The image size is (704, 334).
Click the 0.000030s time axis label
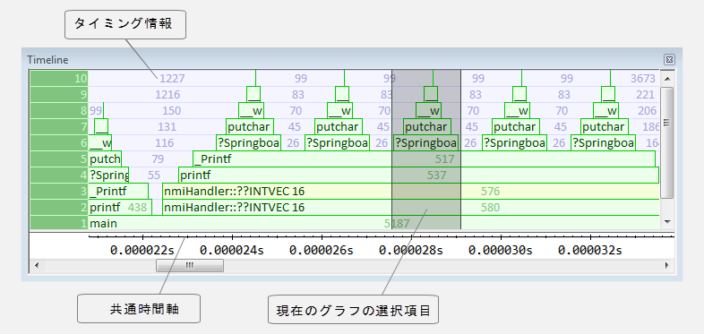(501, 250)
